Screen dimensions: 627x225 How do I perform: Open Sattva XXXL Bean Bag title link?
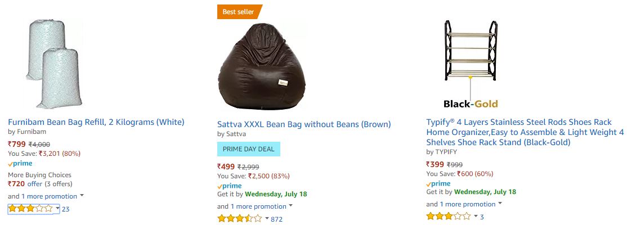point(304,124)
